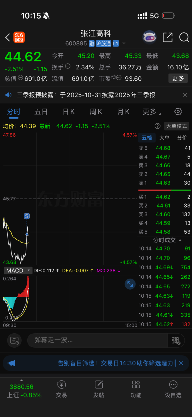Dismiss the quarterly report notice
The height and width of the screenshot is (417, 192).
pos(185,95)
